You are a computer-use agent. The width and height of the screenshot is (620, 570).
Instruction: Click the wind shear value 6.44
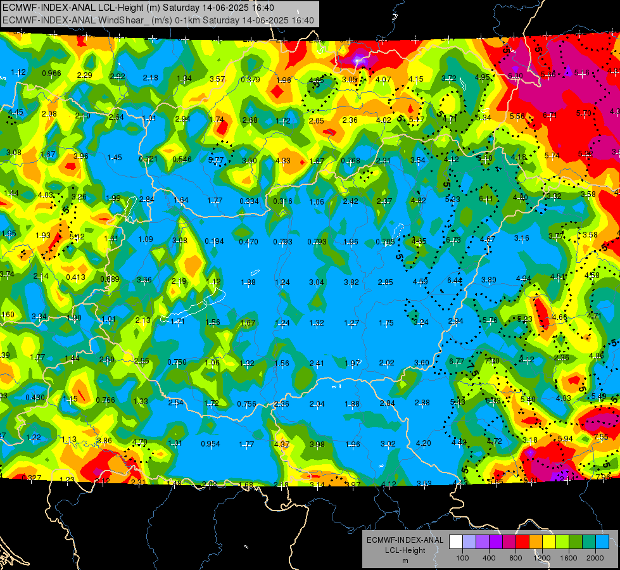pyautogui.click(x=454, y=281)
